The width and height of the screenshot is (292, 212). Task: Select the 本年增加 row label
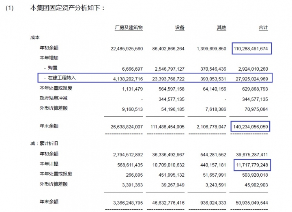pos(49,58)
